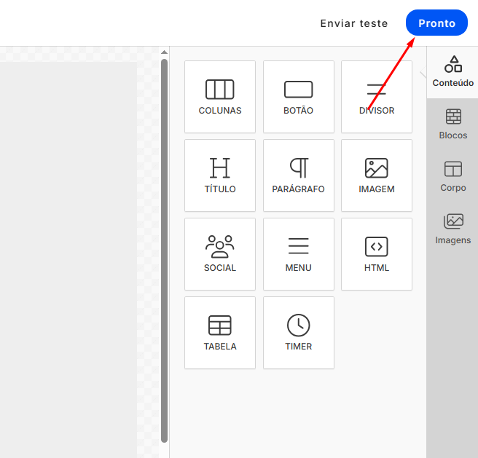
Task: Click the gray email canvas area
Action: [x=68, y=259]
